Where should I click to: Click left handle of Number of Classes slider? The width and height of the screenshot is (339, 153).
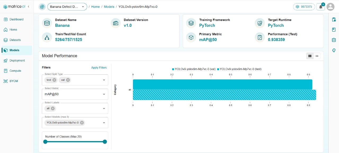[45, 142]
